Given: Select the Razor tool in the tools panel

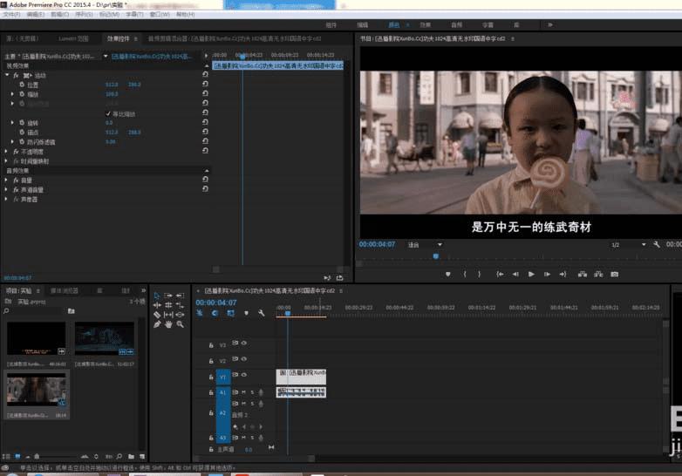Looking at the screenshot, I should tap(157, 315).
